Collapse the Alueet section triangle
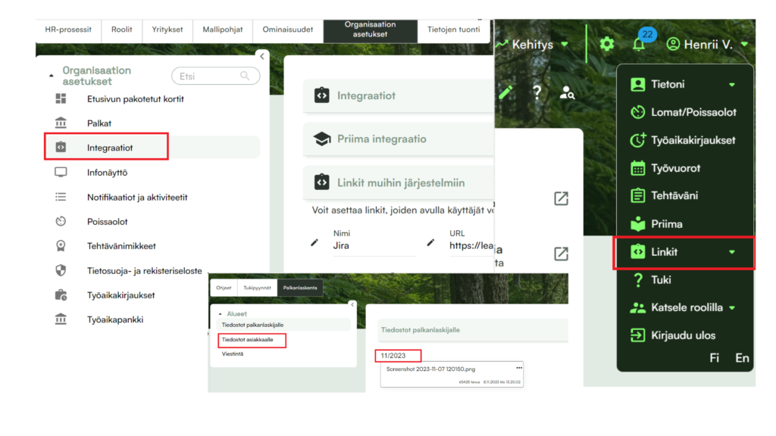776x436 pixels. (x=221, y=314)
